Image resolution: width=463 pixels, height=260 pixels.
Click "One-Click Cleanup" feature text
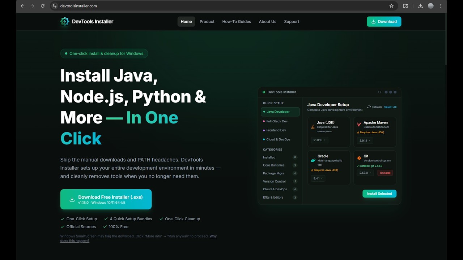(x=182, y=219)
